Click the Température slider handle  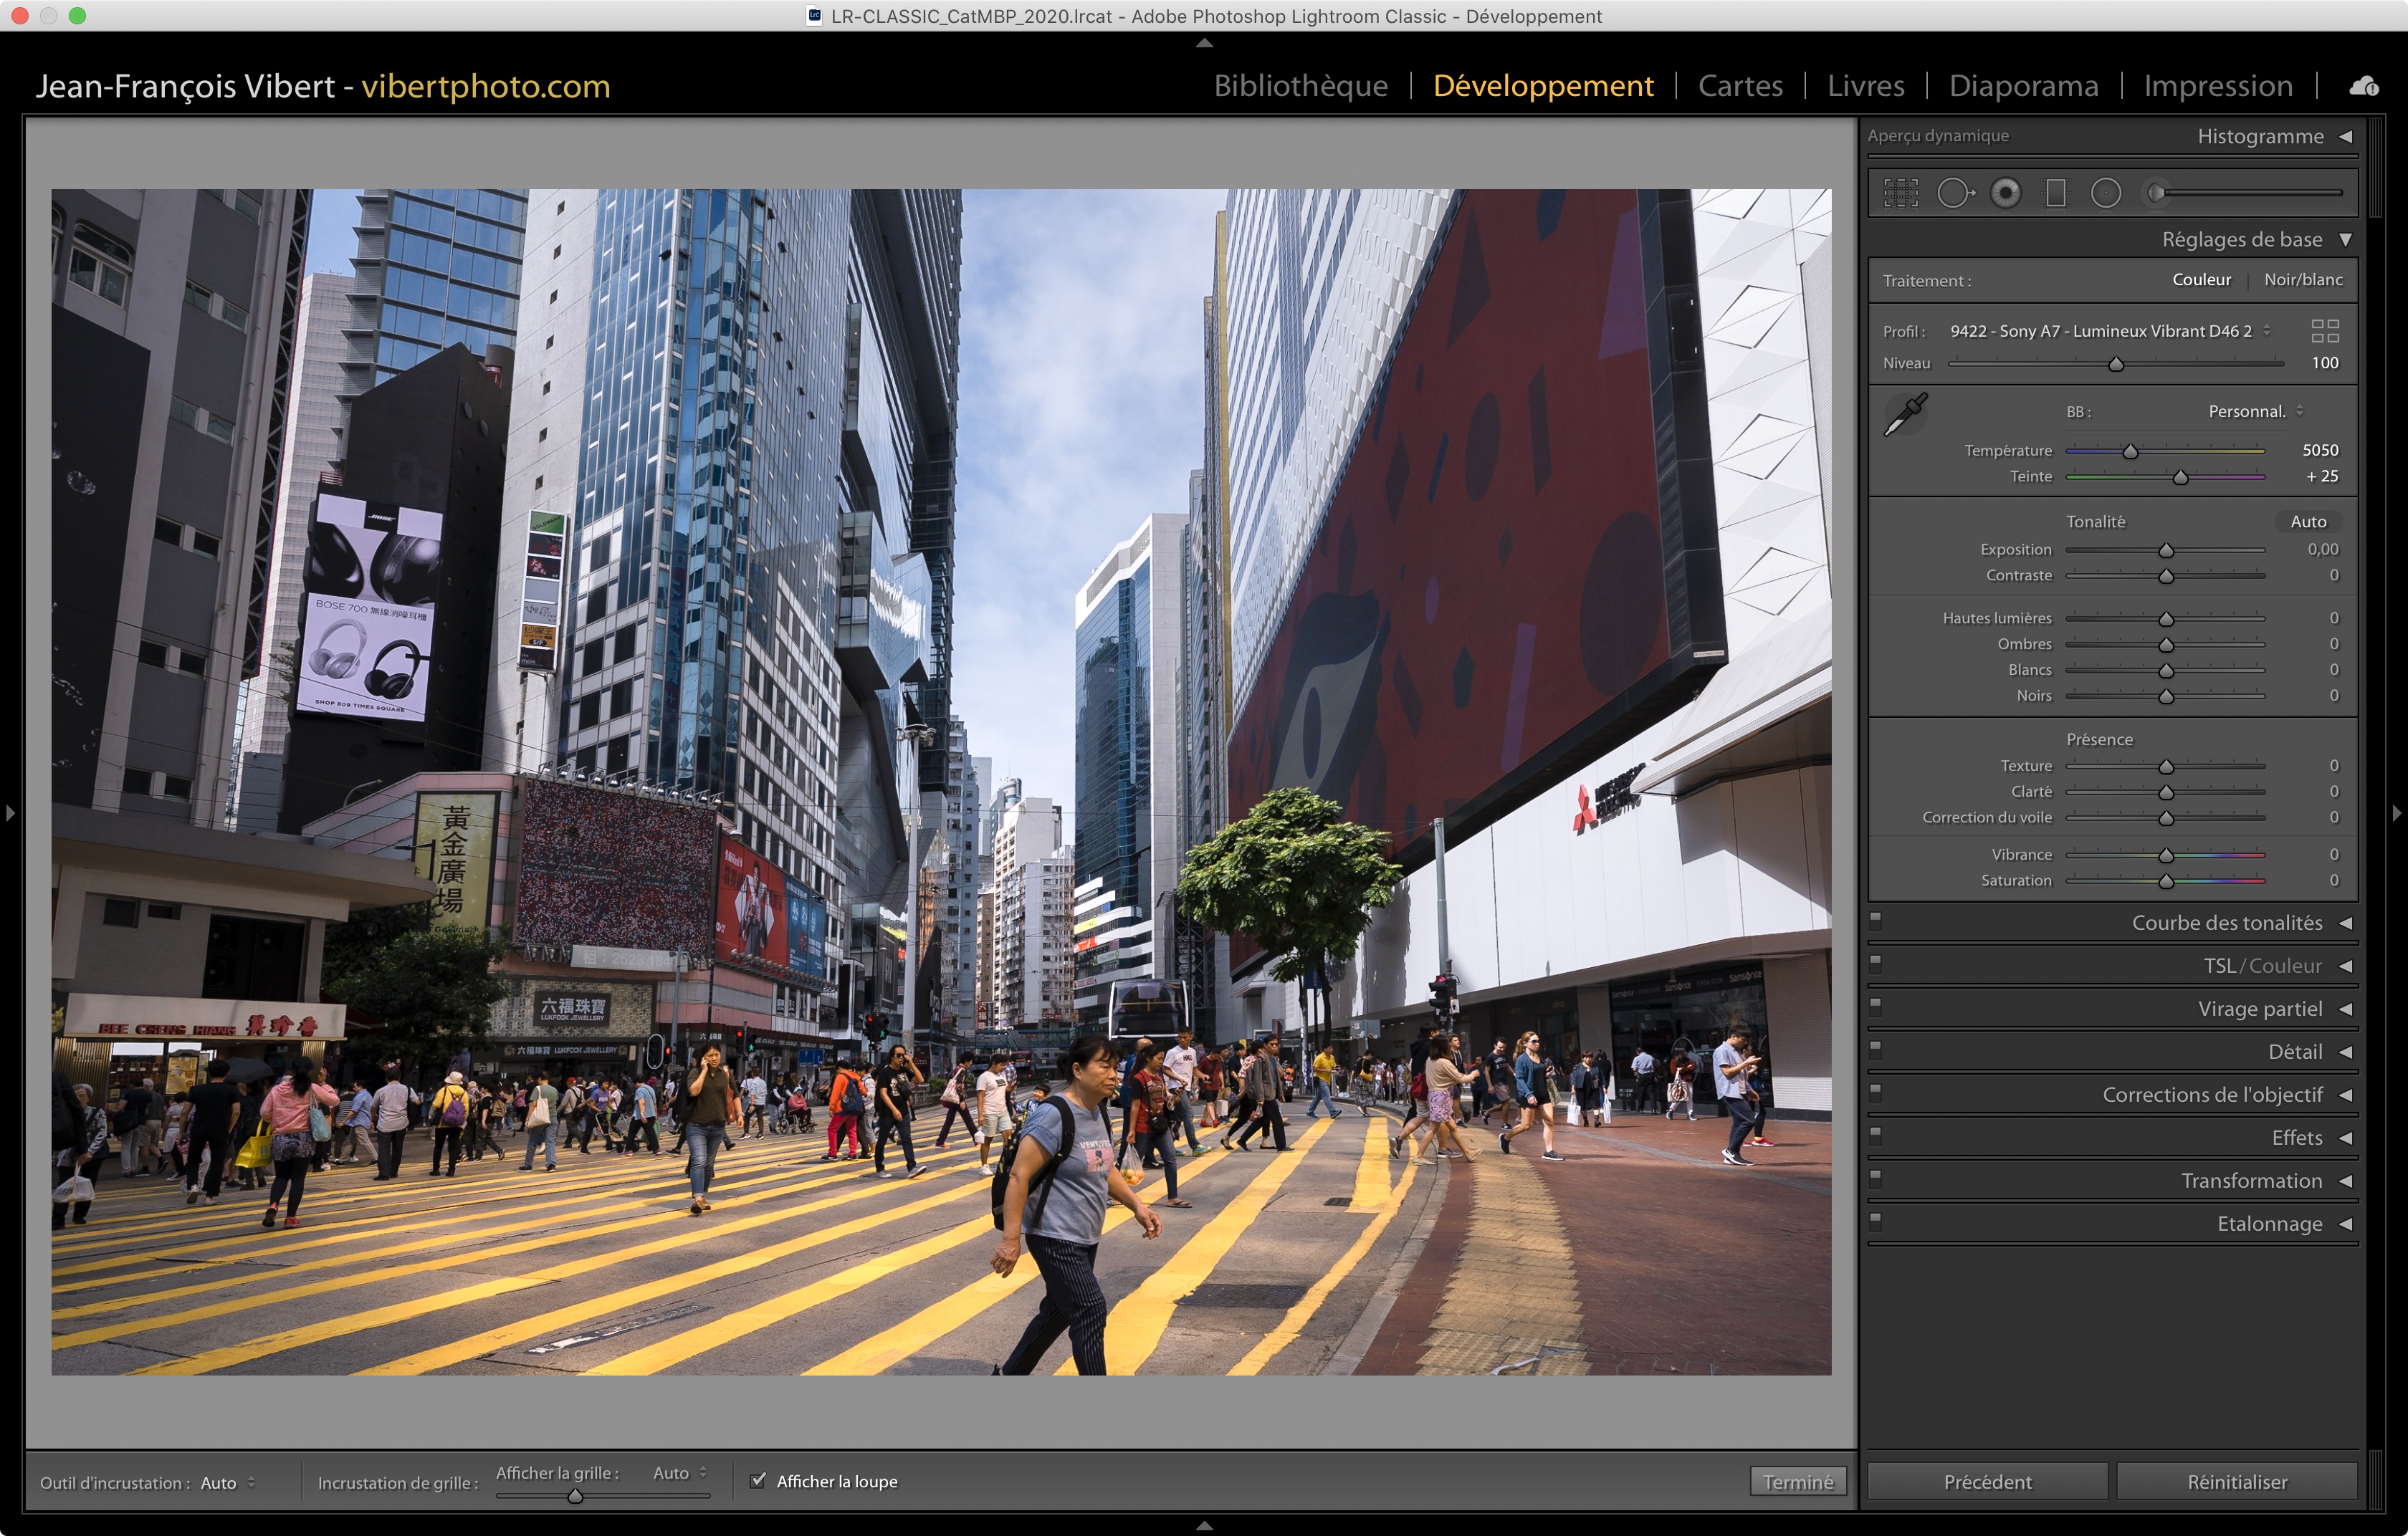click(2130, 452)
